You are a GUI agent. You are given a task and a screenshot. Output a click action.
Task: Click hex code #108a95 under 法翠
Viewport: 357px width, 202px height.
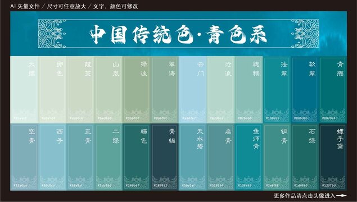pos(273,118)
